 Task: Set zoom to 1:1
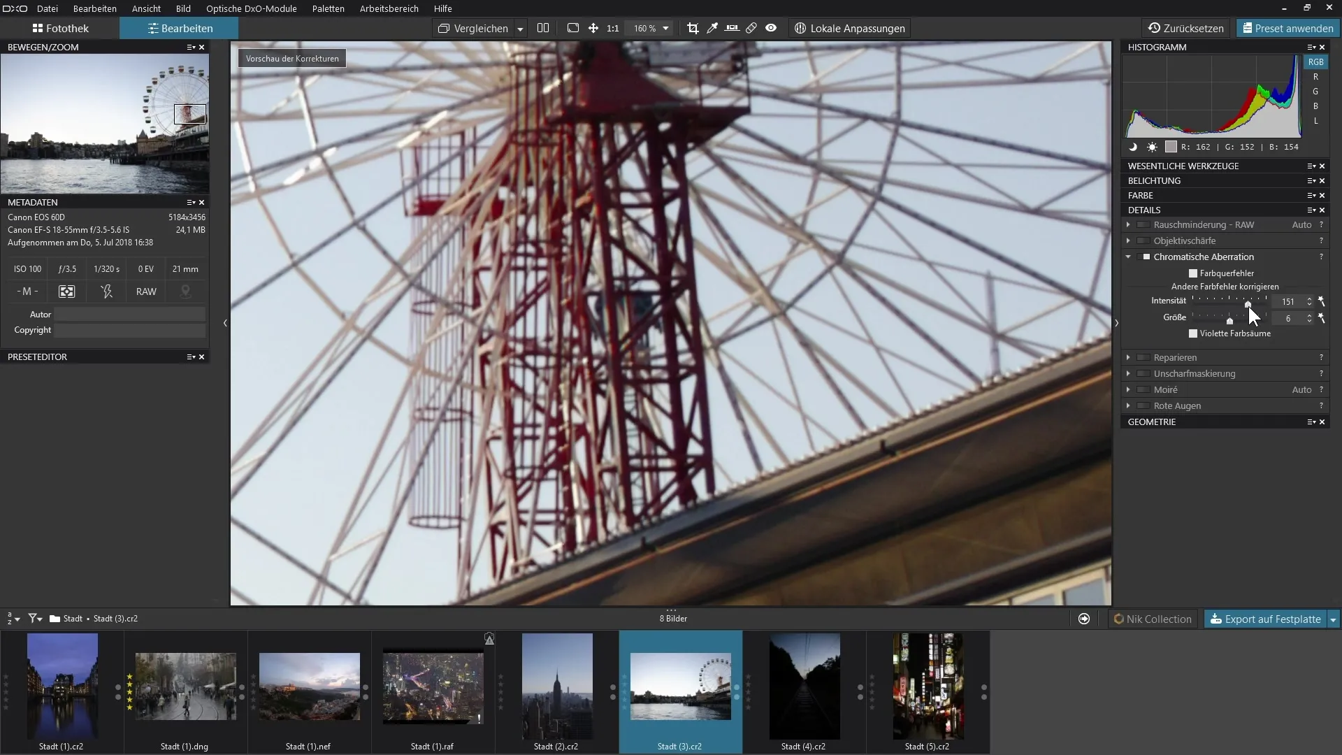[x=613, y=28]
